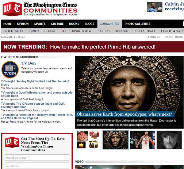Open the Photo Galleries menu item
The height and width of the screenshot is (169, 184).
tap(137, 24)
